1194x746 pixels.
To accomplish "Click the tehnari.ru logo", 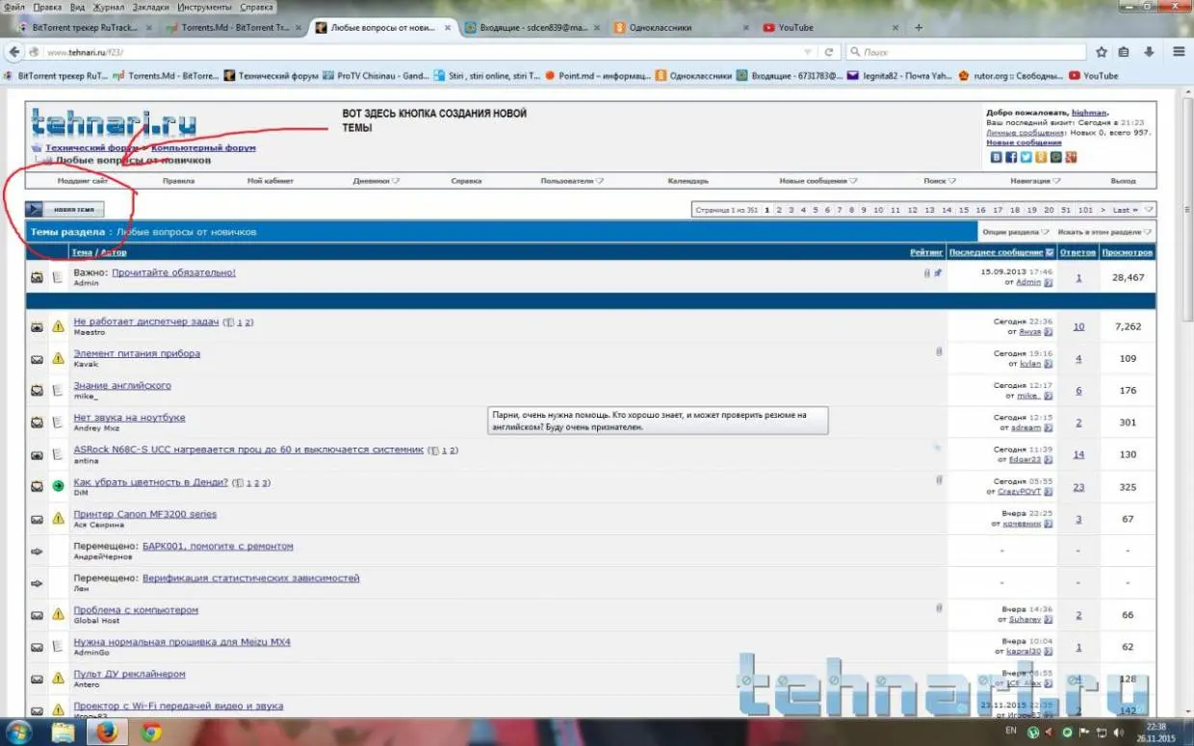I will pos(114,123).
